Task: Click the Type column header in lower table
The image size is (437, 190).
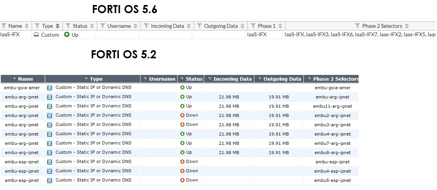Action: (x=96, y=79)
